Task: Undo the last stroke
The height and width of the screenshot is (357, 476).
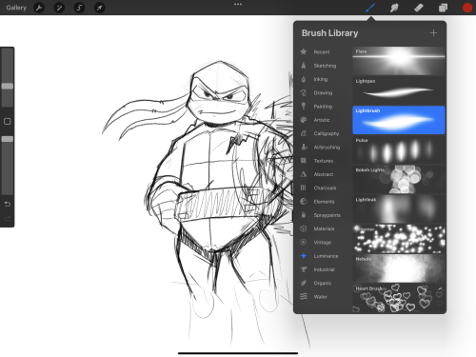Action: coord(7,204)
